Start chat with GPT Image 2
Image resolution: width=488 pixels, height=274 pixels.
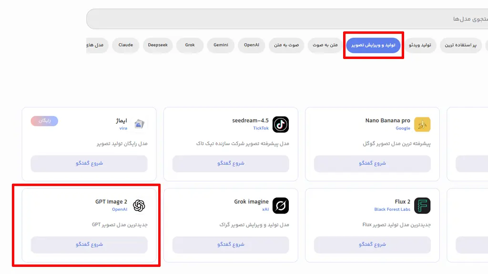pyautogui.click(x=89, y=245)
